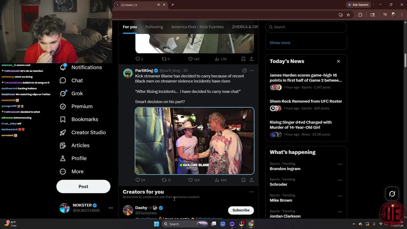Open Chrome media controls icon

point(385,15)
